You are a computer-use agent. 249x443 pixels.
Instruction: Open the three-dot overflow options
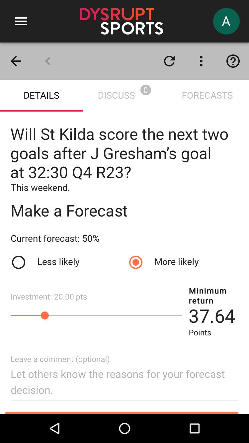pos(201,61)
